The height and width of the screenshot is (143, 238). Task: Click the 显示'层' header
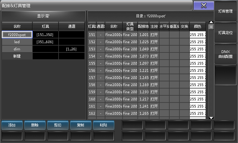(43, 16)
